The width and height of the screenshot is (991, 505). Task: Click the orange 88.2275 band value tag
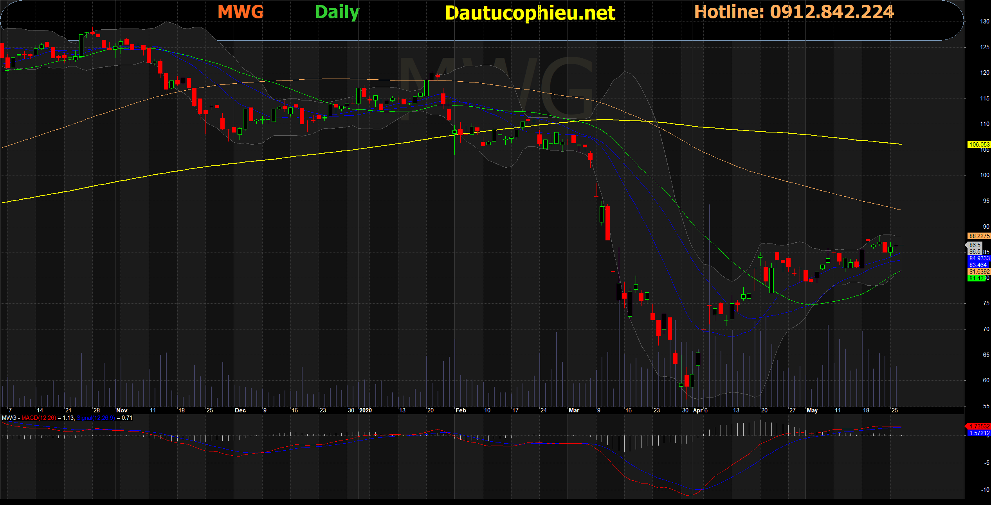click(x=979, y=236)
